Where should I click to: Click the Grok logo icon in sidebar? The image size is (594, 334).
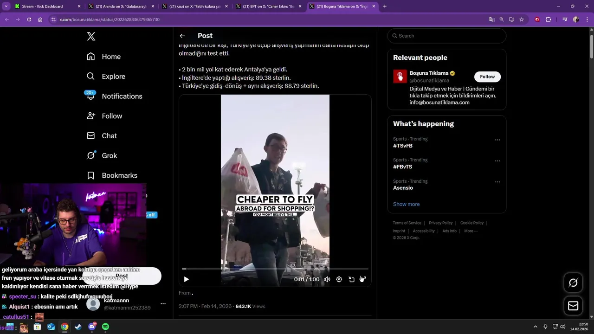point(91,155)
